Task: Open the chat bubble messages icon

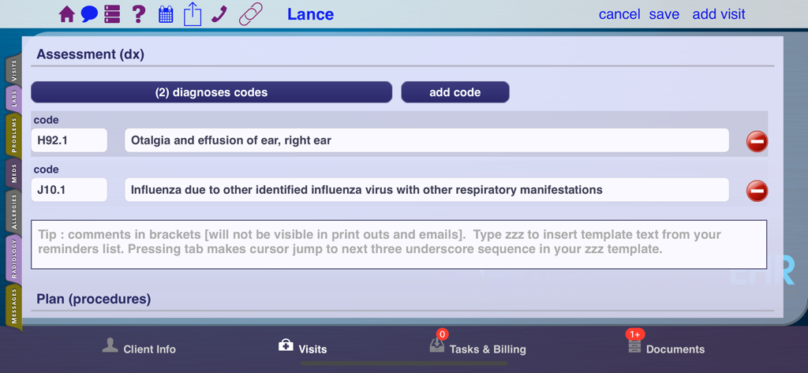Action: tap(89, 14)
